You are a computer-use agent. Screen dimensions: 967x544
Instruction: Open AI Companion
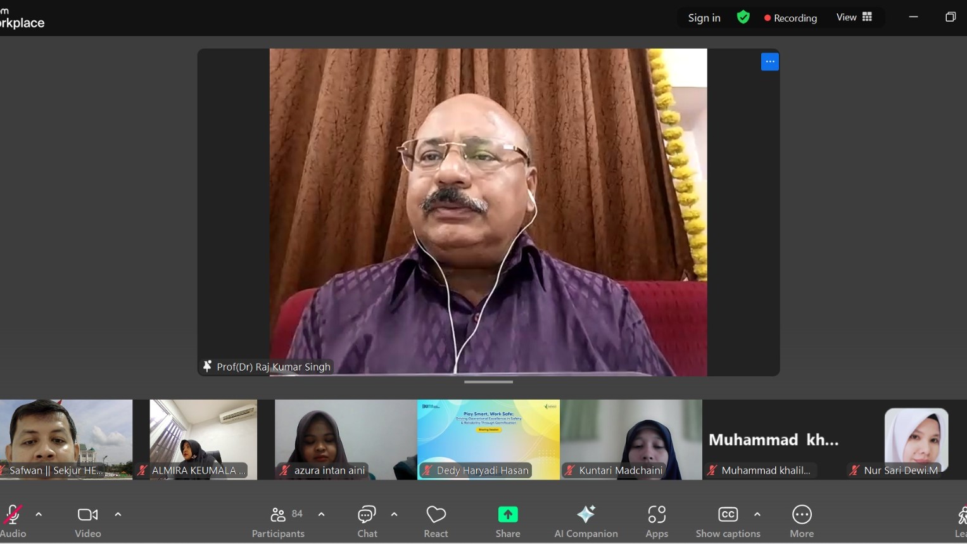586,522
